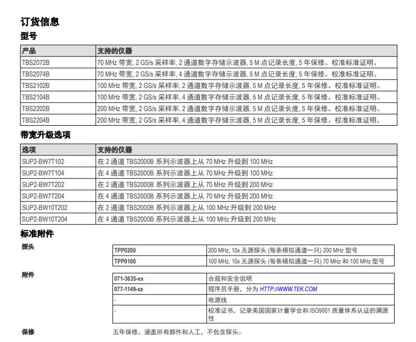Screen dimensions: 416x342
Task: Click the TBS2074B description text
Action: tap(237, 74)
